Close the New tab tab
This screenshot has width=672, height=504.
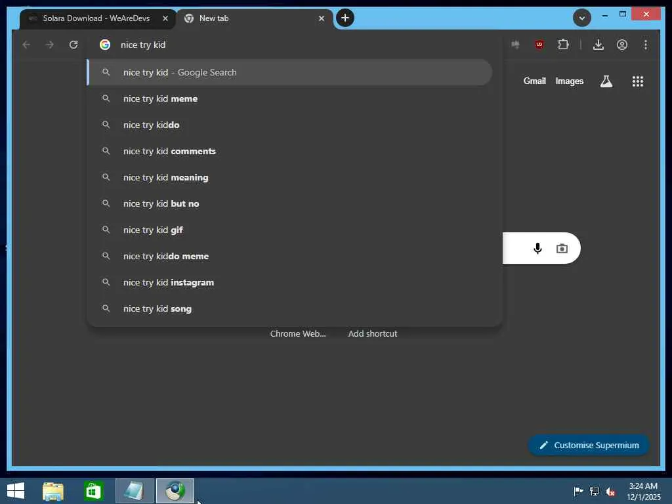(x=322, y=18)
